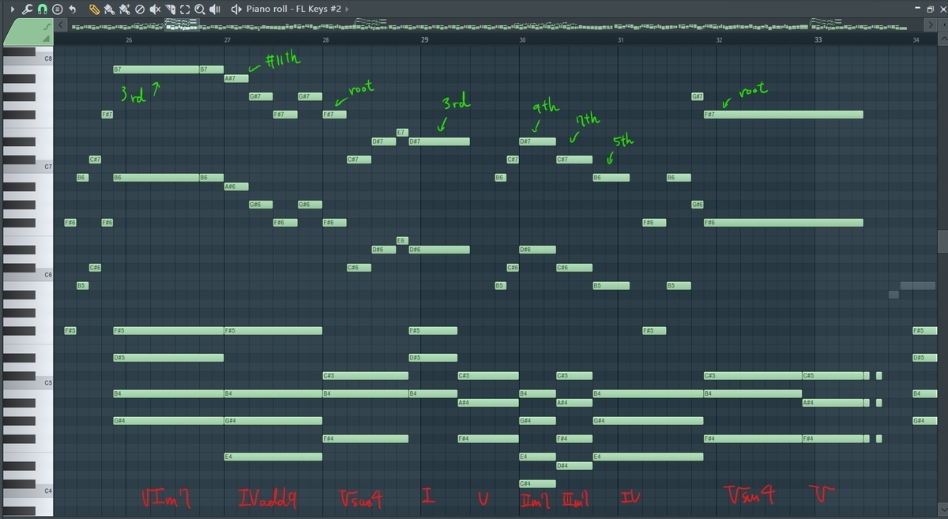
Task: Select the Paint in drum mode tool
Action: [125, 9]
